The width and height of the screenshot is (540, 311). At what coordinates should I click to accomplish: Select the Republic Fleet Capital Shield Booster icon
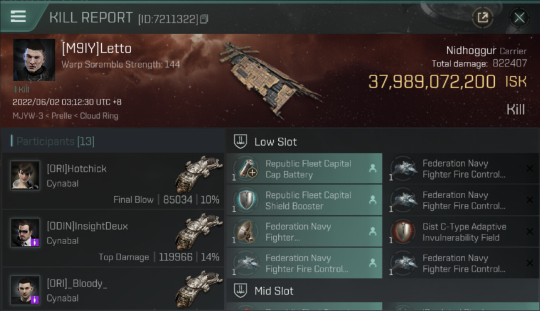[246, 200]
